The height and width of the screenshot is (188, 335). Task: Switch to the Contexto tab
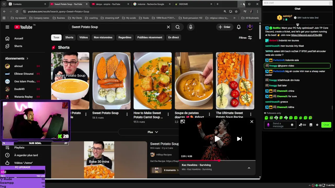point(27,4)
